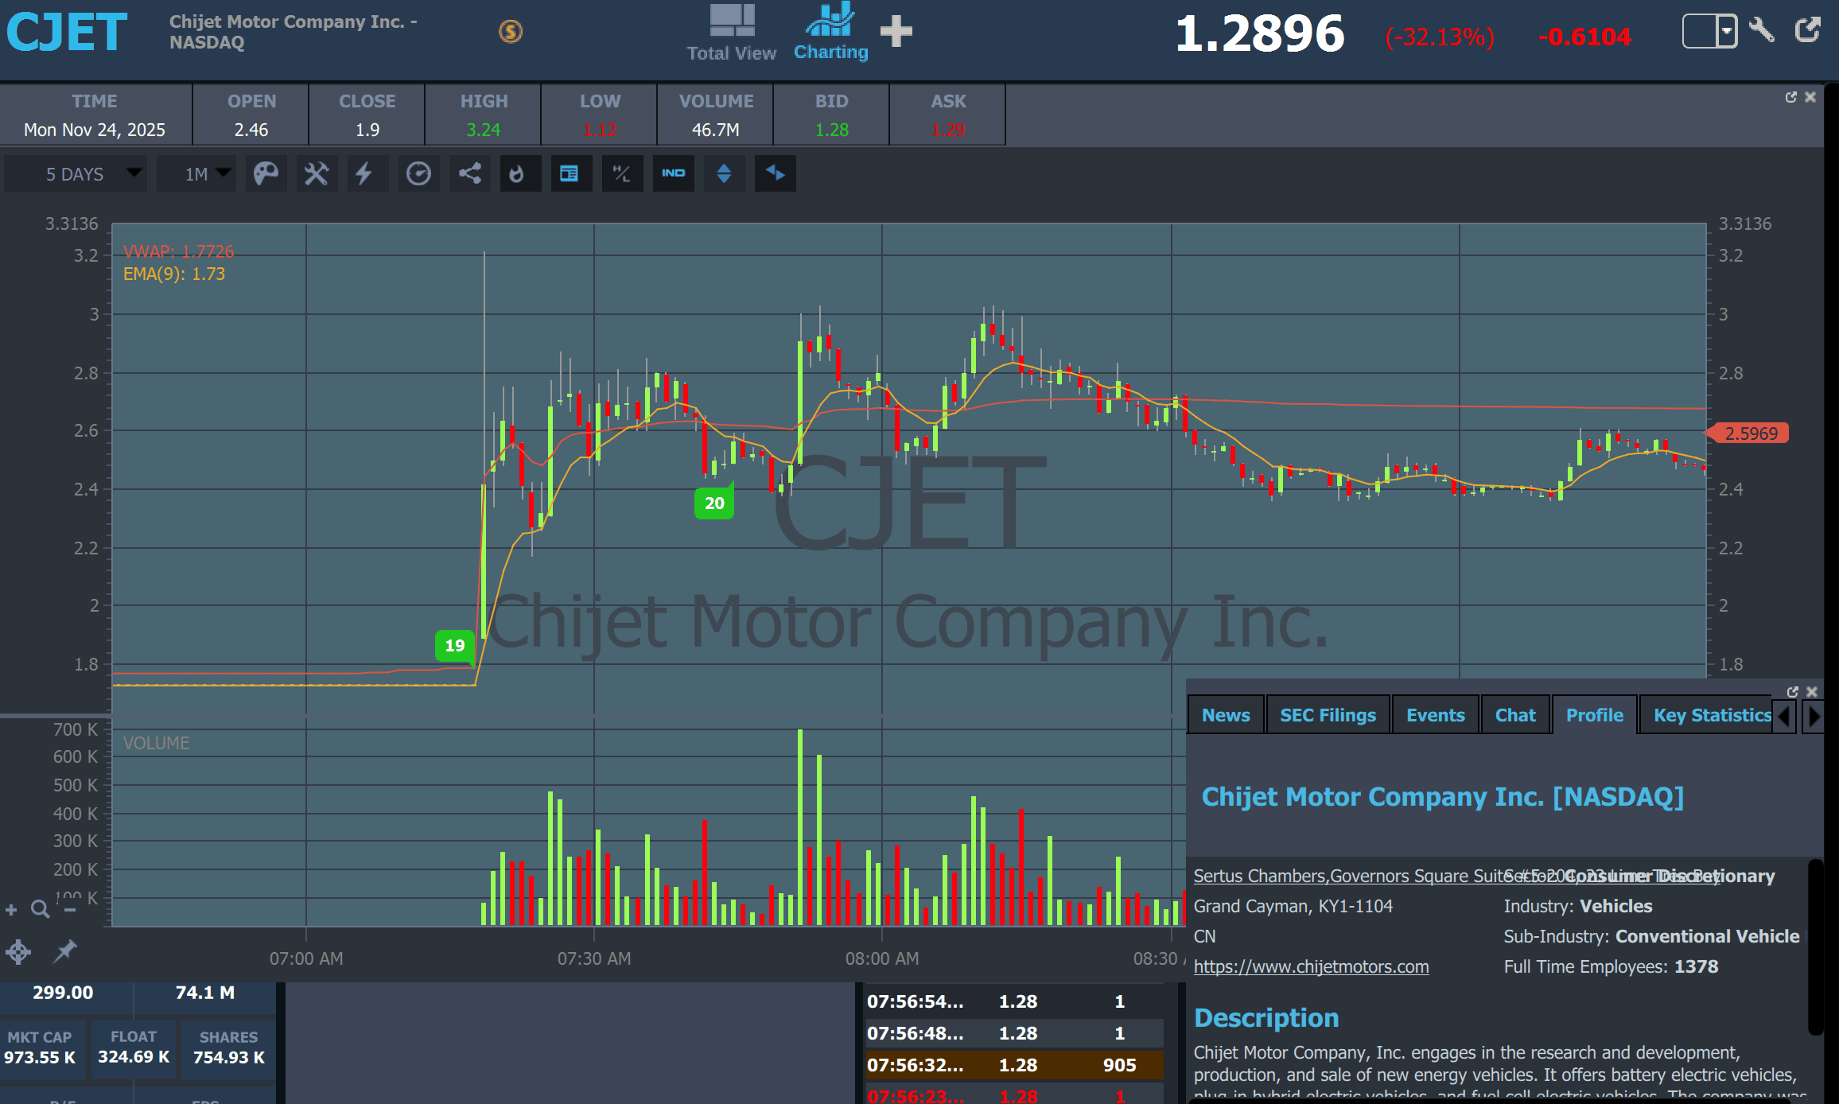Open the layout selector dropdown arrow
The height and width of the screenshot is (1104, 1839).
[x=1725, y=32]
